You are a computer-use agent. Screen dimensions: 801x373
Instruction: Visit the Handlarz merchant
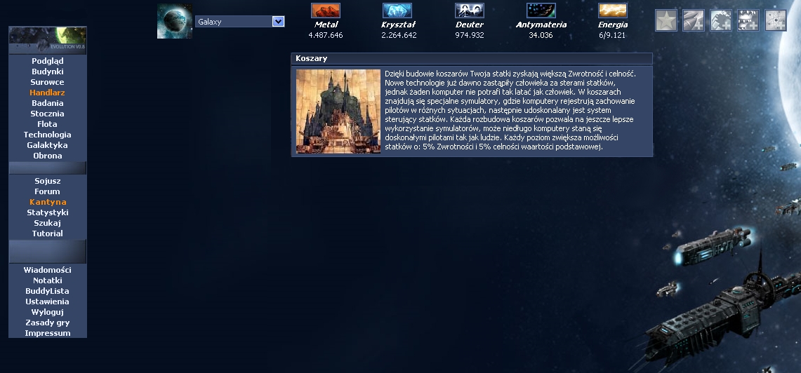(x=48, y=93)
